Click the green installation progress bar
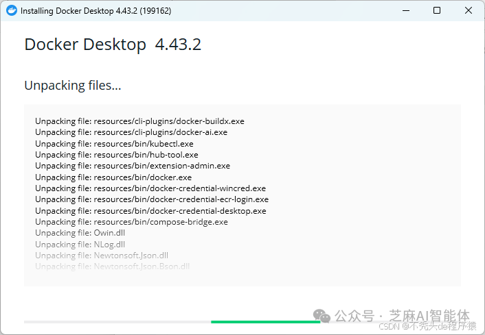Image resolution: width=485 pixels, height=335 pixels. pyautogui.click(x=266, y=322)
